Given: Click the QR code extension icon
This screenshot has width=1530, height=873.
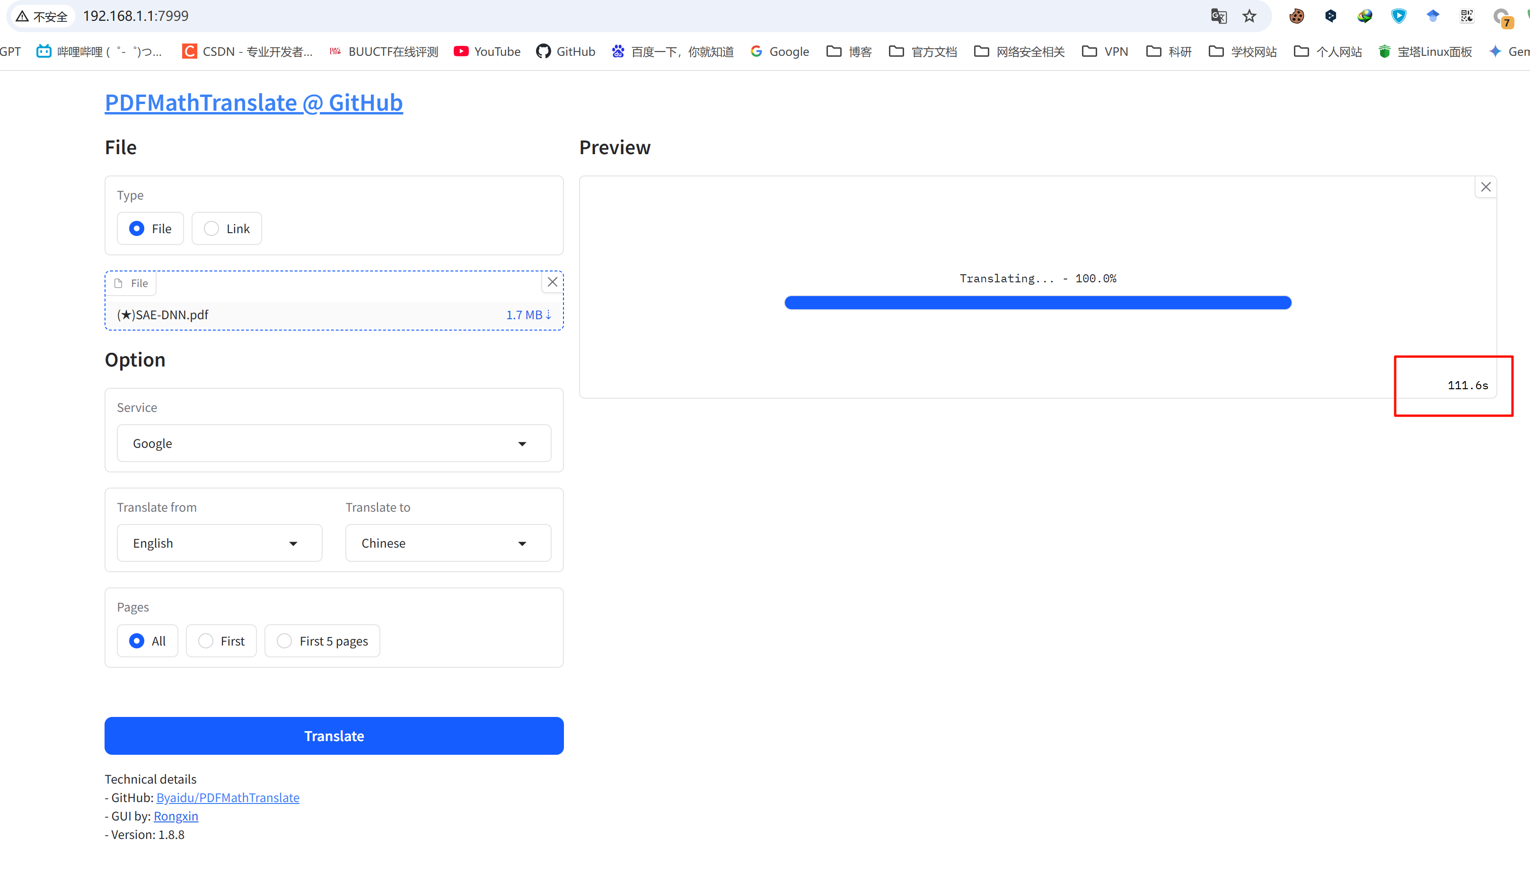Looking at the screenshot, I should (x=1467, y=16).
